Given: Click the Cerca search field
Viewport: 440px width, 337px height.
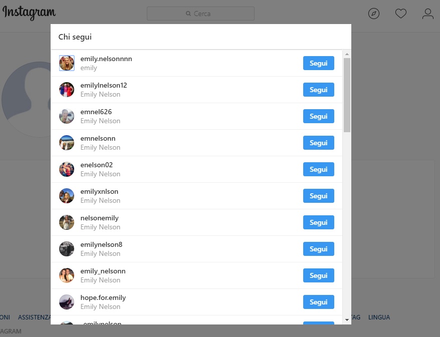Looking at the screenshot, I should (200, 14).
